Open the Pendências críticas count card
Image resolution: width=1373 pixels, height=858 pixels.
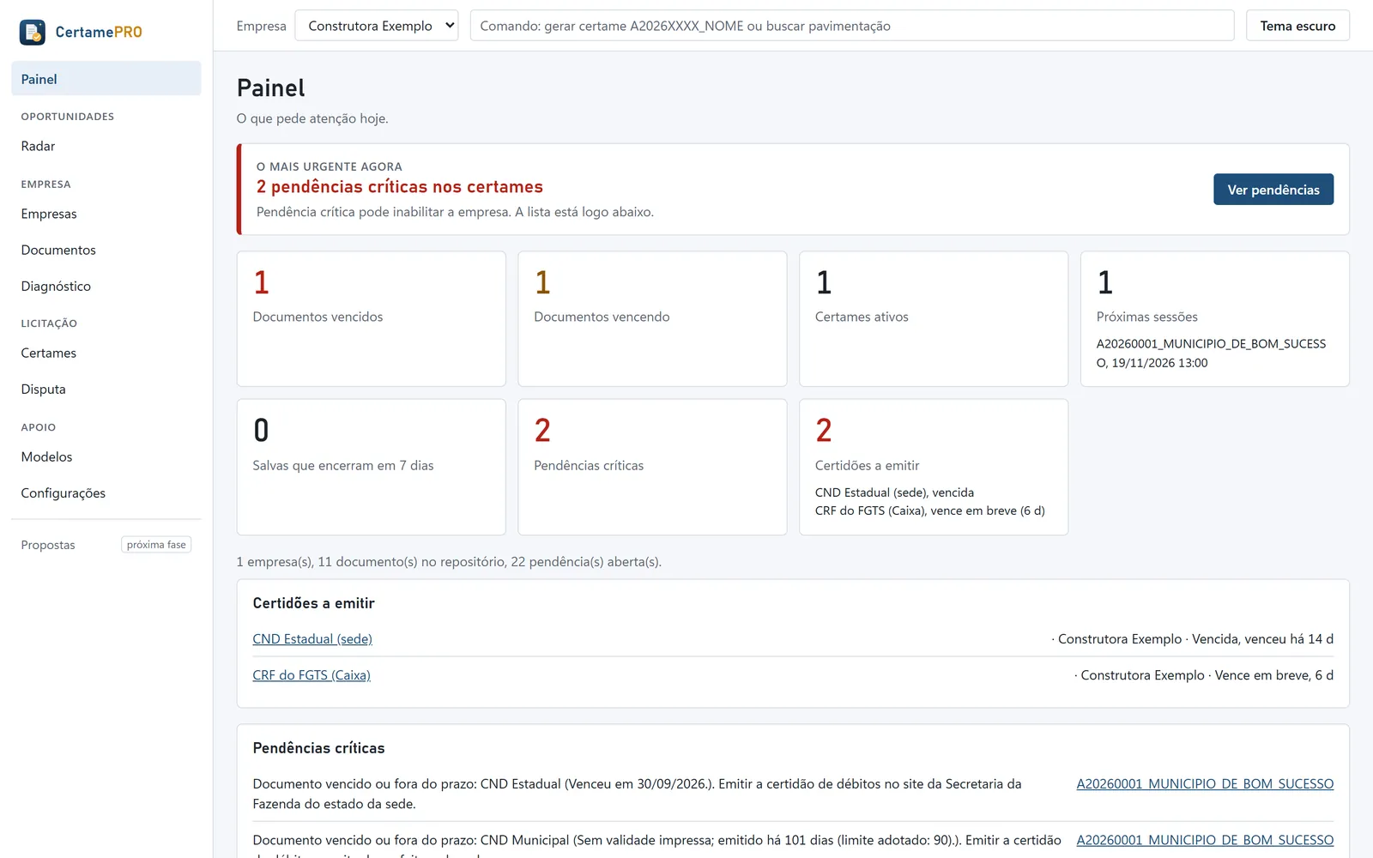click(652, 467)
